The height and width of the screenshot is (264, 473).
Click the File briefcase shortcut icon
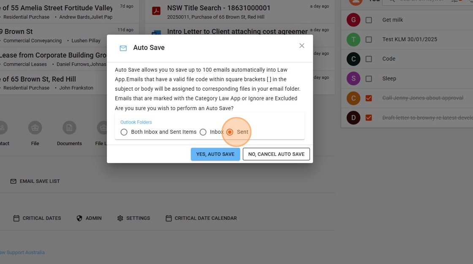pos(35,127)
